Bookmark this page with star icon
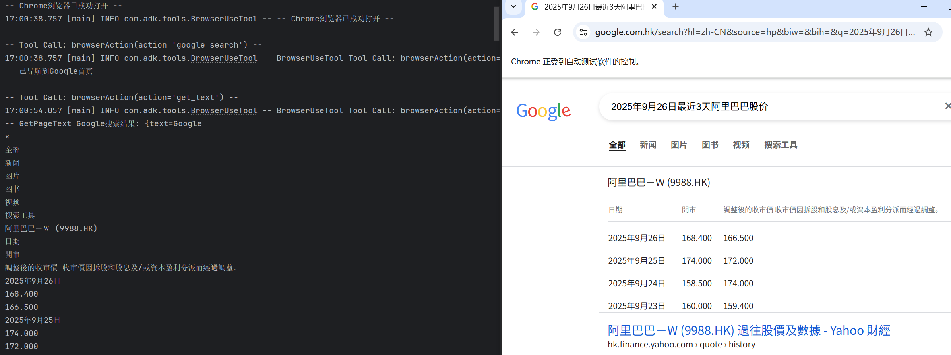 pos(928,32)
